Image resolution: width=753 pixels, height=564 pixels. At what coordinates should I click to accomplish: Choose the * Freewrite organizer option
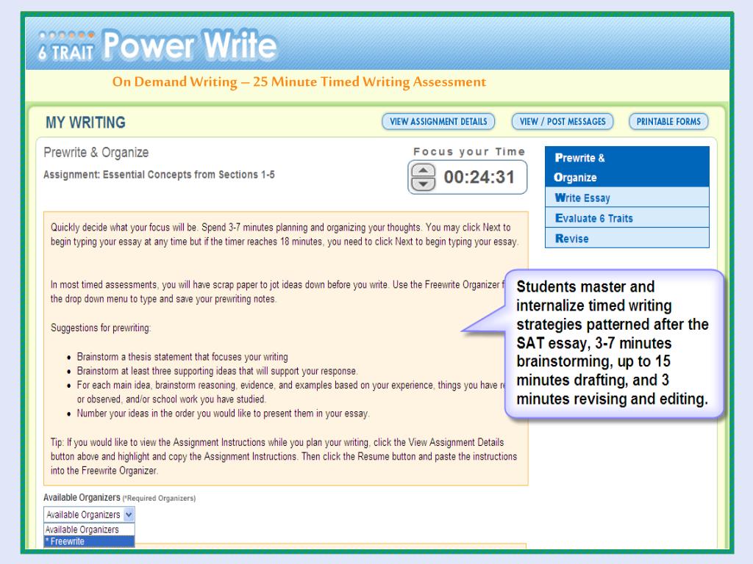click(89, 541)
